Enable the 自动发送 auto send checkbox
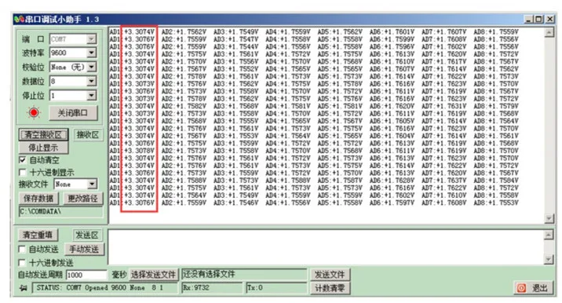 tap(22, 249)
